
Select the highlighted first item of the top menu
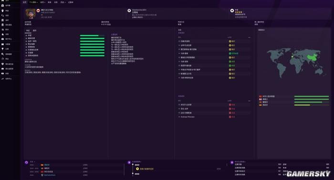pos(24,2)
